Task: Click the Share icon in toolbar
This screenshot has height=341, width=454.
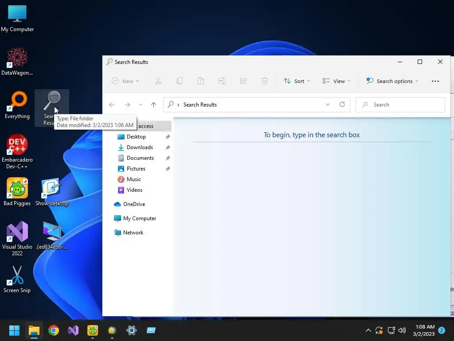Action: (243, 81)
